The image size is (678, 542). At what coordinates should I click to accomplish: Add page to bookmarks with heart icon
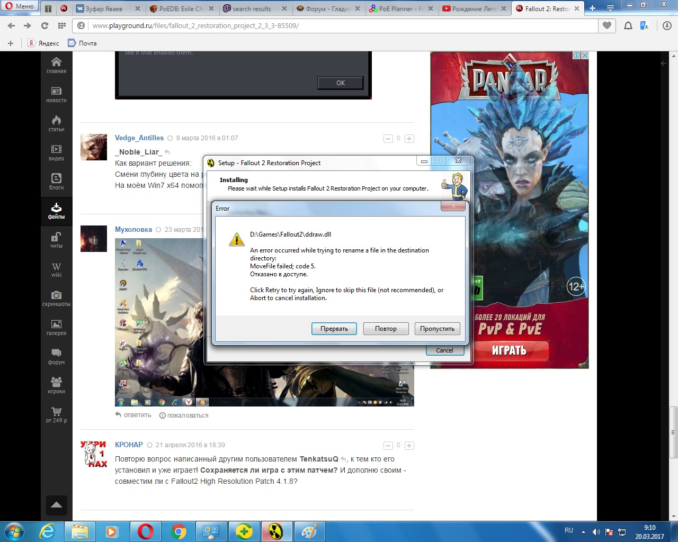(x=607, y=25)
